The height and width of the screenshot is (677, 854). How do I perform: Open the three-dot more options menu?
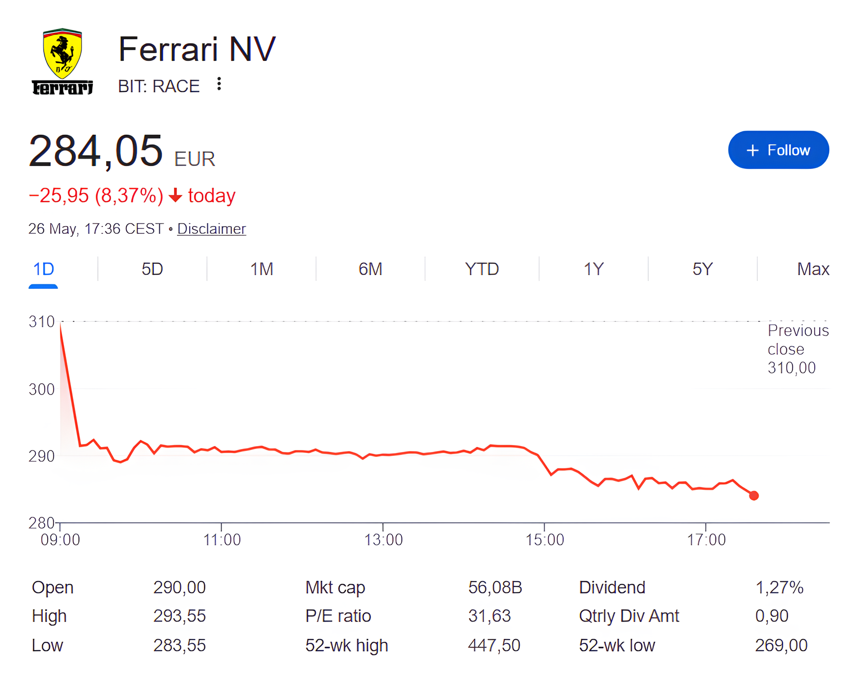(219, 84)
